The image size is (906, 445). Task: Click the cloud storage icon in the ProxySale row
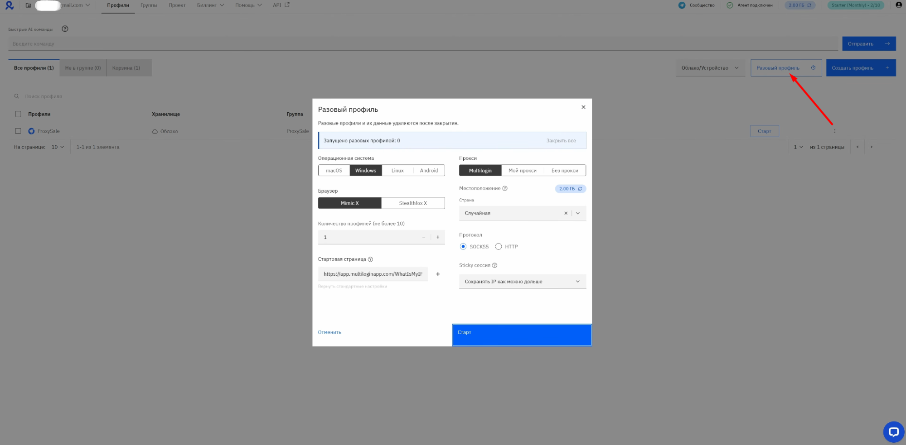(155, 131)
